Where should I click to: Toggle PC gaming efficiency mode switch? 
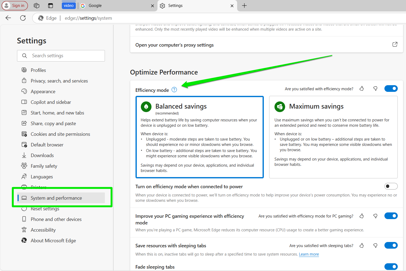[391, 216]
